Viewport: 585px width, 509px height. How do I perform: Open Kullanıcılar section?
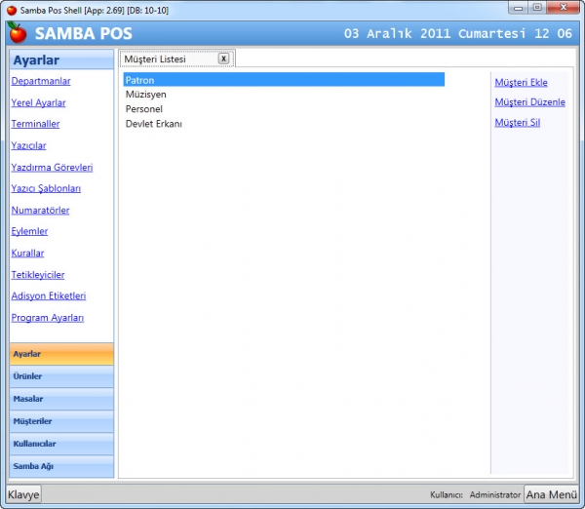tap(61, 444)
